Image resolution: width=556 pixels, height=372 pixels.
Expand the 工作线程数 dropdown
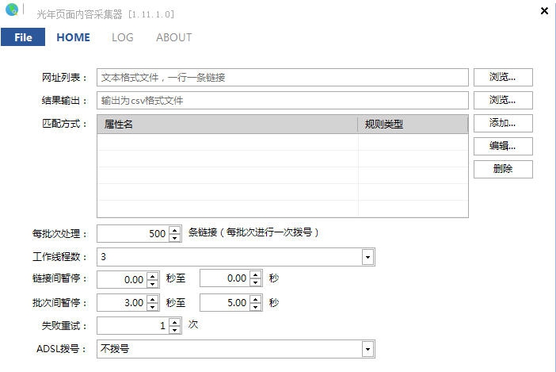367,257
